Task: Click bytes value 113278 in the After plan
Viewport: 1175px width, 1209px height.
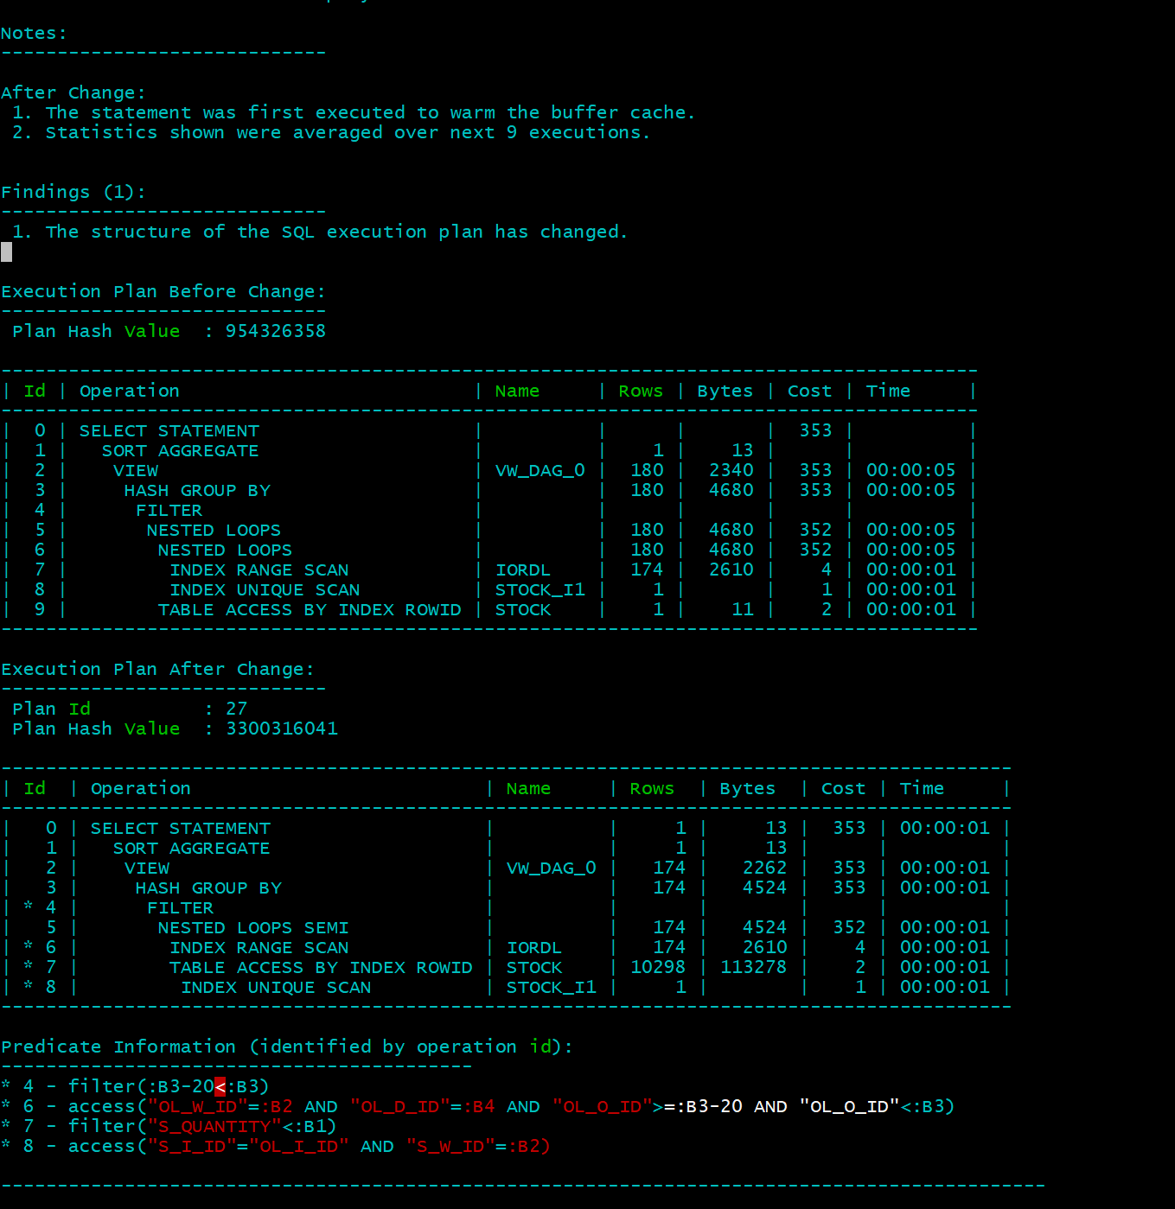Action: click(754, 968)
